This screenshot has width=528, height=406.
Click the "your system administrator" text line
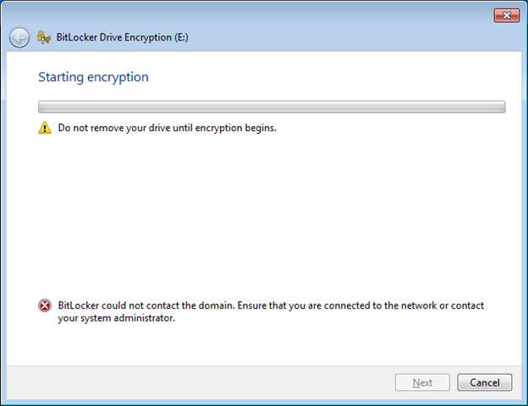pyautogui.click(x=116, y=319)
